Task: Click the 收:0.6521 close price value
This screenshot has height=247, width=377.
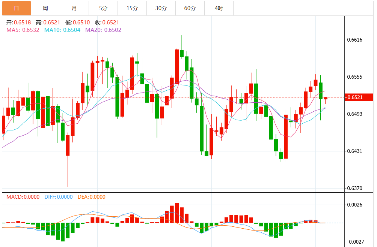Action: click(107, 22)
